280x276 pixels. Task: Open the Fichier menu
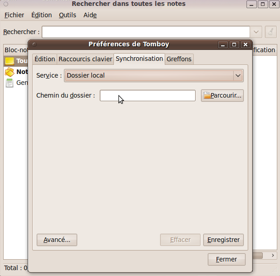14,15
